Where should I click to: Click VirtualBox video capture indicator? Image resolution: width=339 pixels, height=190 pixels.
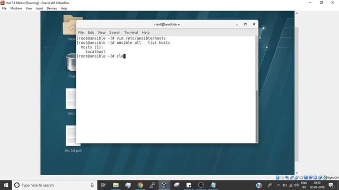(310, 177)
